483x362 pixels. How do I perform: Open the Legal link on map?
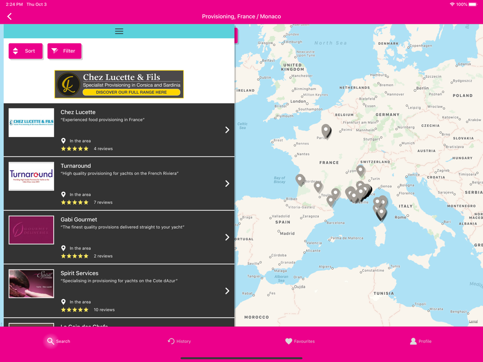[473, 321]
